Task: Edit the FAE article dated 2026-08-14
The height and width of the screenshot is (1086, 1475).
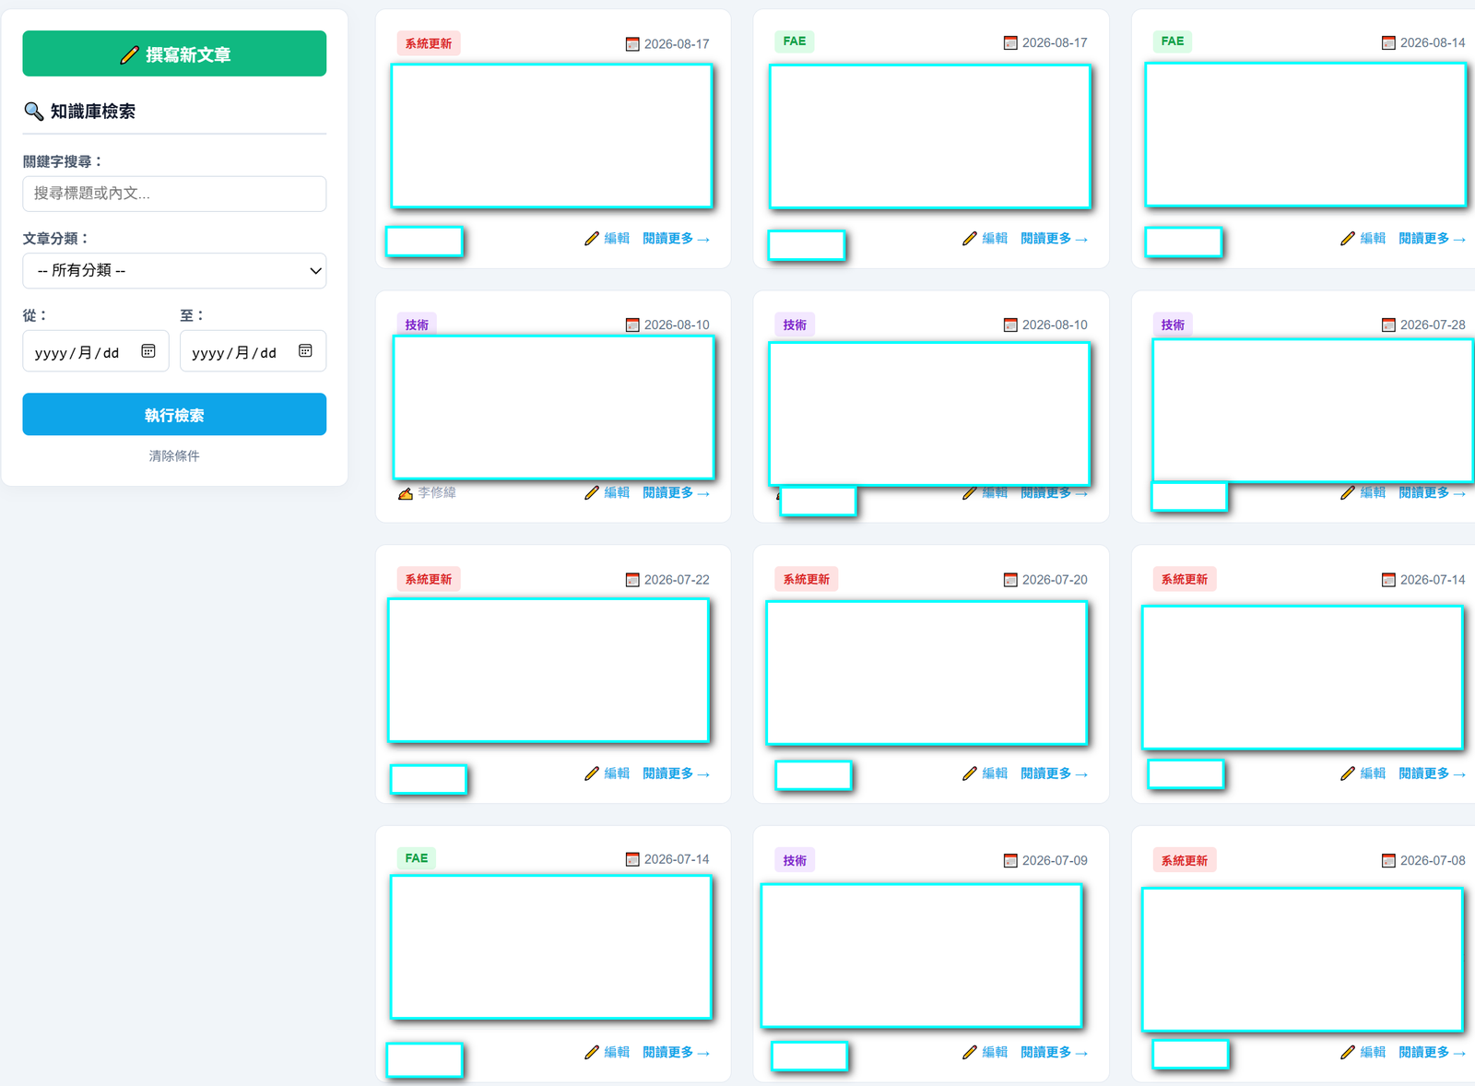Action: (1363, 238)
